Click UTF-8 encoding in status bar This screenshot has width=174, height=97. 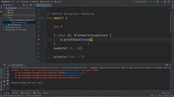point(160,95)
